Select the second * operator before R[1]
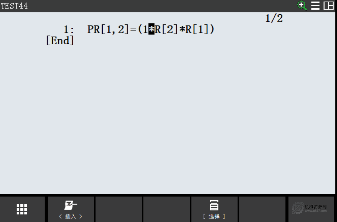Viewport: 337px width, 222px height. [182, 29]
